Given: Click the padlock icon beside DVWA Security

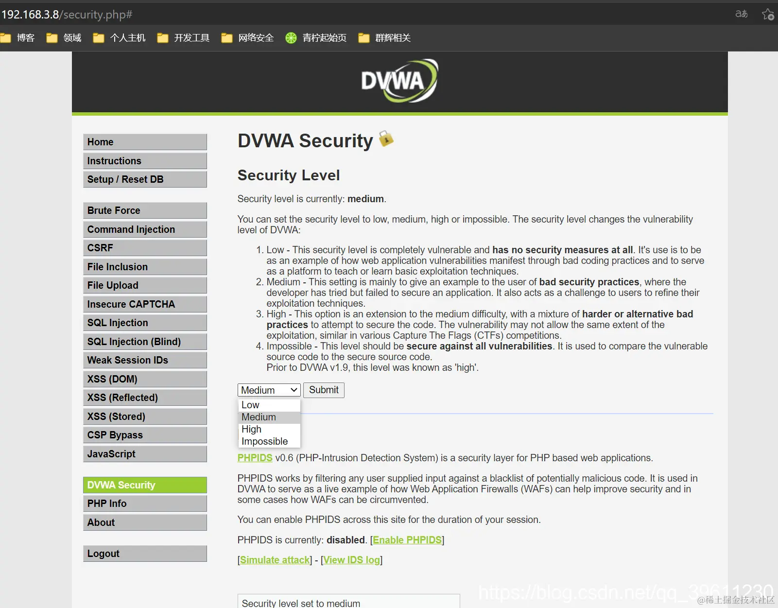Looking at the screenshot, I should 386,139.
